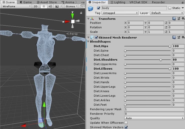Toggle 2D scene view mode

point(36,6)
